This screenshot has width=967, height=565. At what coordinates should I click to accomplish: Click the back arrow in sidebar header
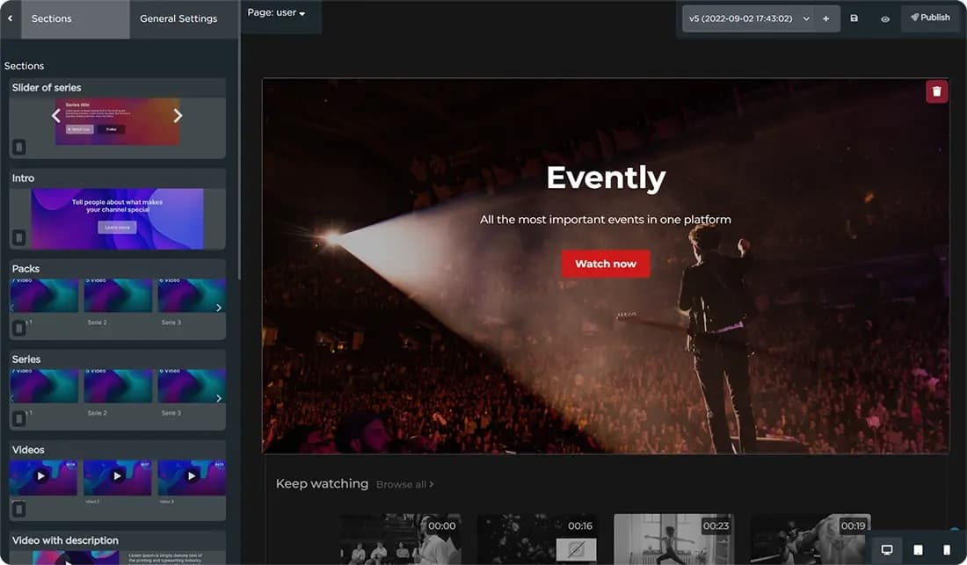pyautogui.click(x=10, y=18)
